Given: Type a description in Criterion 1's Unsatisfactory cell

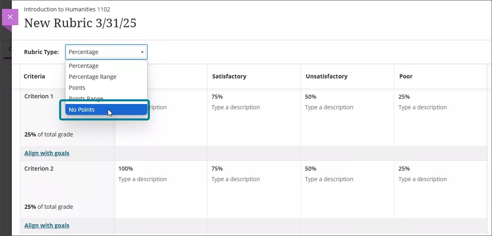Looking at the screenshot, I should tap(329, 107).
